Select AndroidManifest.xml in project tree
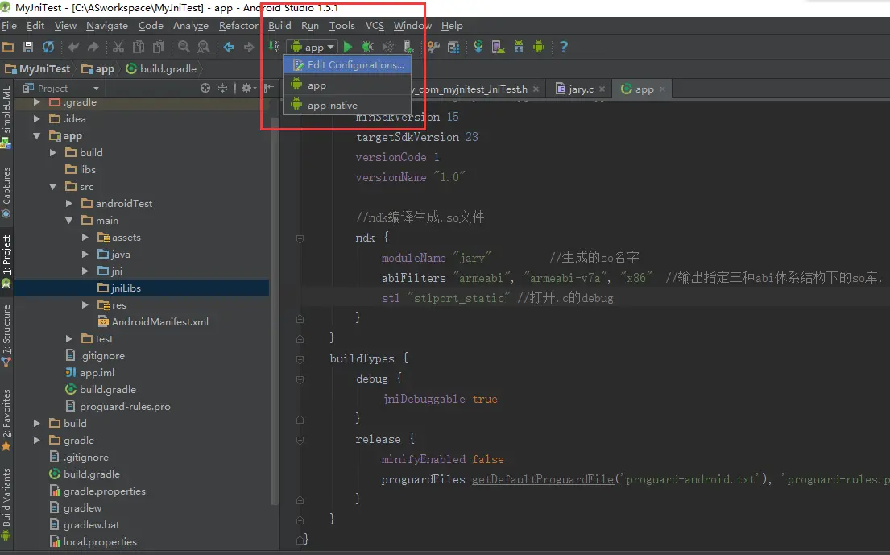Viewport: 890px width, 555px height. [153, 321]
